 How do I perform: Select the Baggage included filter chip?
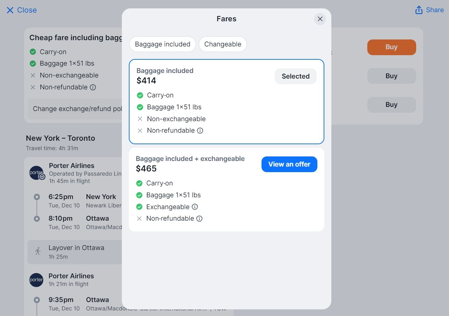coord(162,44)
